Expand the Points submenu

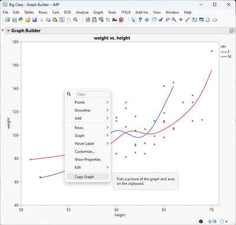coord(88,102)
